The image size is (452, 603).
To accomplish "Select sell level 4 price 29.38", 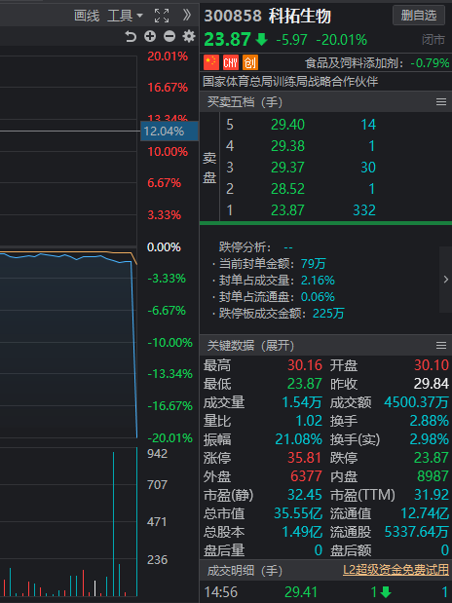I will 287,146.
